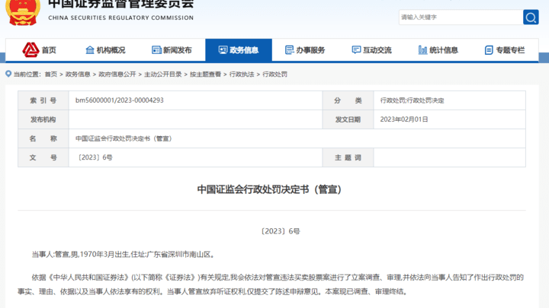549x308 pixels.
Task: Click the building icon next to 机构概况
Action: (x=90, y=50)
